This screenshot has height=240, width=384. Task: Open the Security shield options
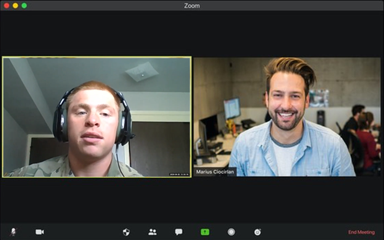point(126,232)
